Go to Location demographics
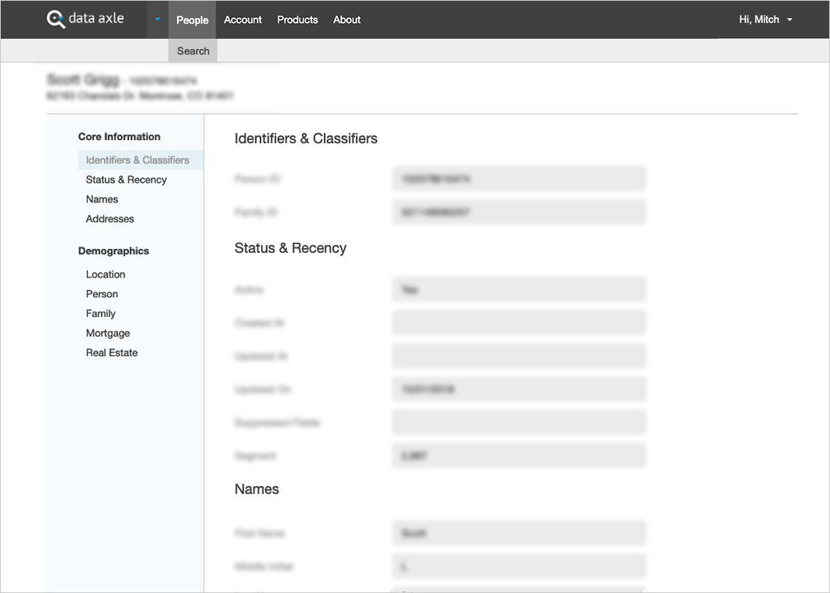Viewport: 830px width, 593px height. (106, 274)
